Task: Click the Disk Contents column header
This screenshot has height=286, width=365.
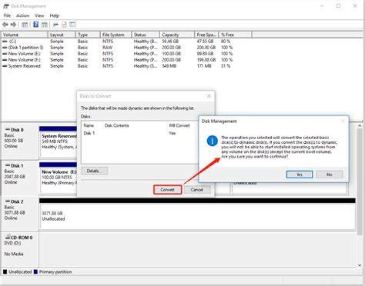Action: click(117, 126)
